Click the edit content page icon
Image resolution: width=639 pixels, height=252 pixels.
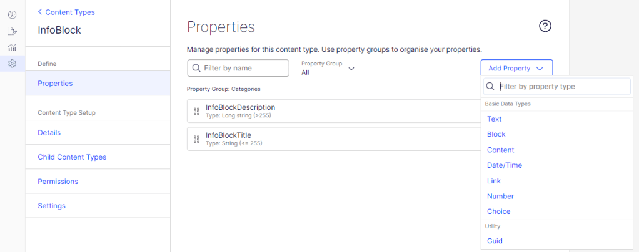12,31
